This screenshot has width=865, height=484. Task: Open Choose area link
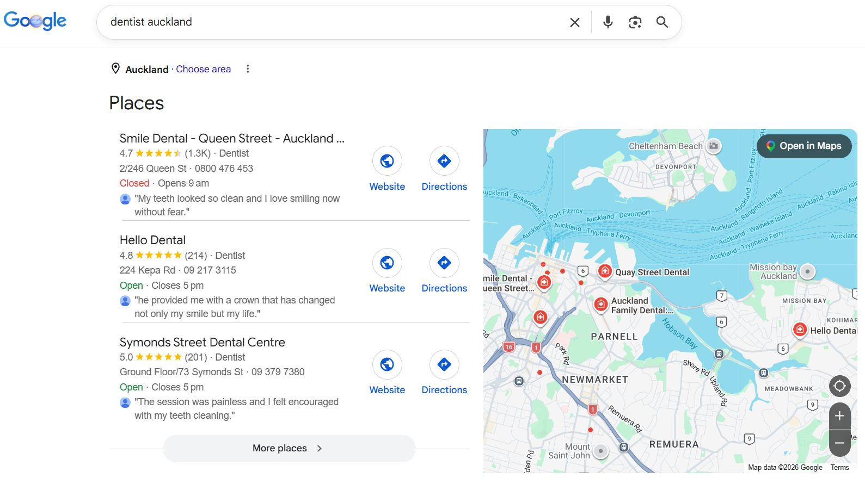pyautogui.click(x=203, y=69)
